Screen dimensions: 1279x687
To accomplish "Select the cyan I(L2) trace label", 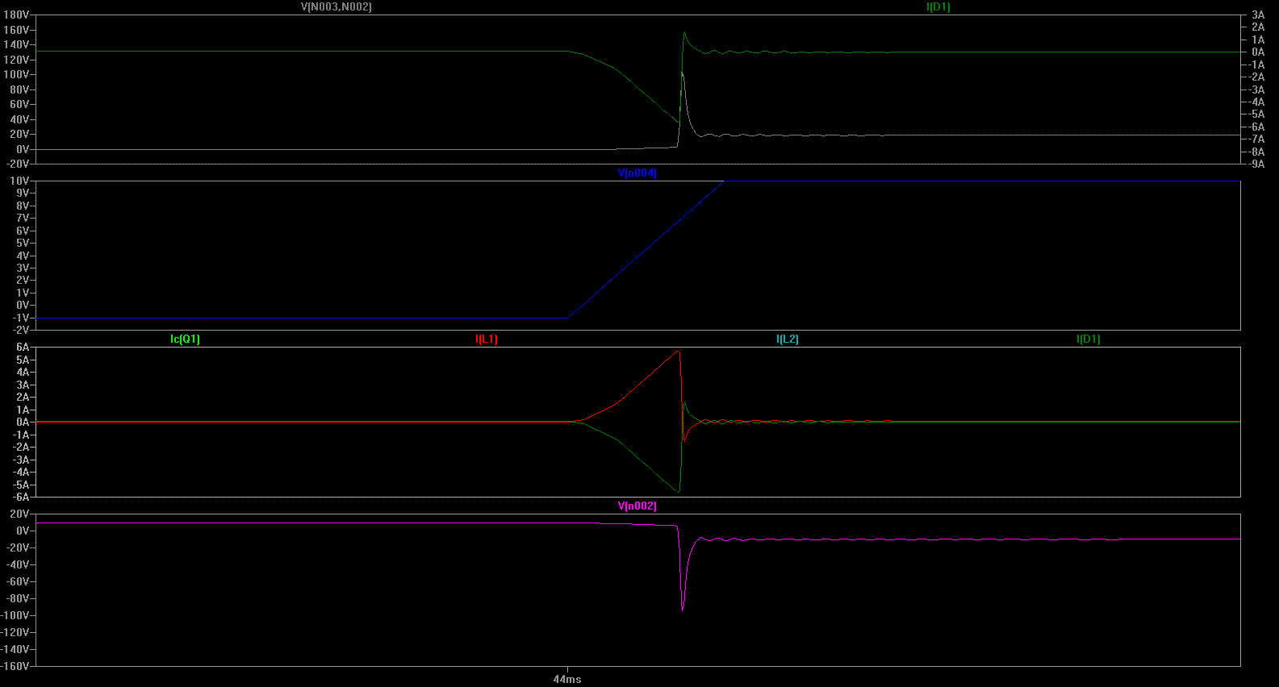I will click(788, 339).
